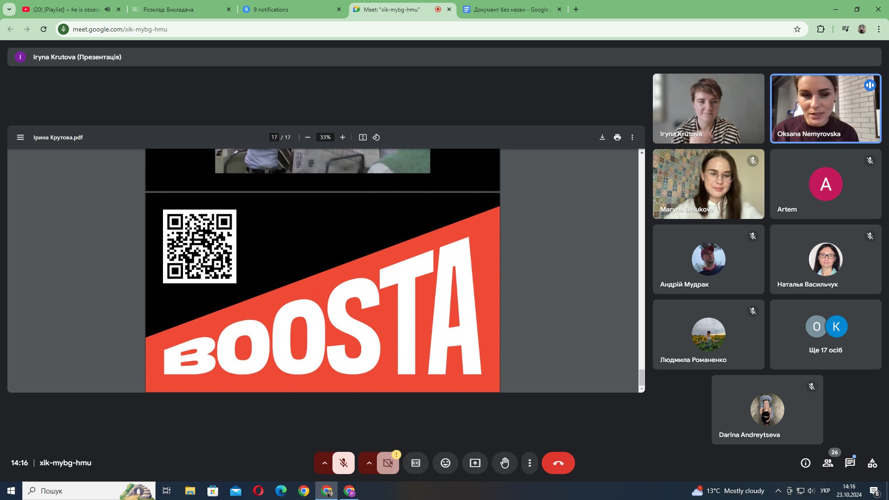
Task: Expand video settings arrow
Action: [x=369, y=463]
